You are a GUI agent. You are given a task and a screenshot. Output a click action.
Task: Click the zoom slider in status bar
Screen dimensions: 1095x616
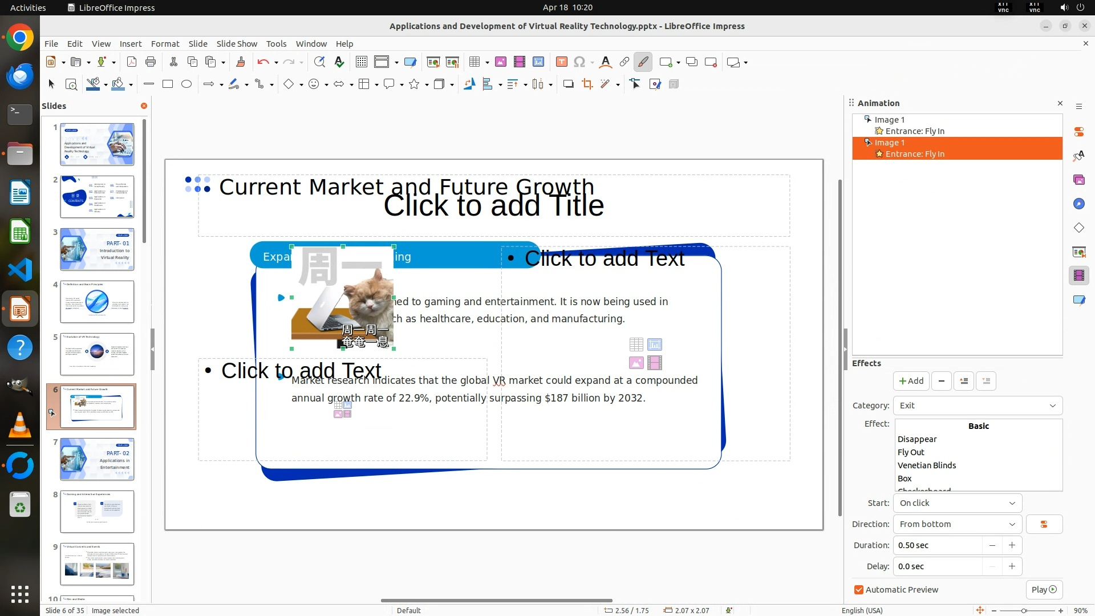coord(1024,611)
